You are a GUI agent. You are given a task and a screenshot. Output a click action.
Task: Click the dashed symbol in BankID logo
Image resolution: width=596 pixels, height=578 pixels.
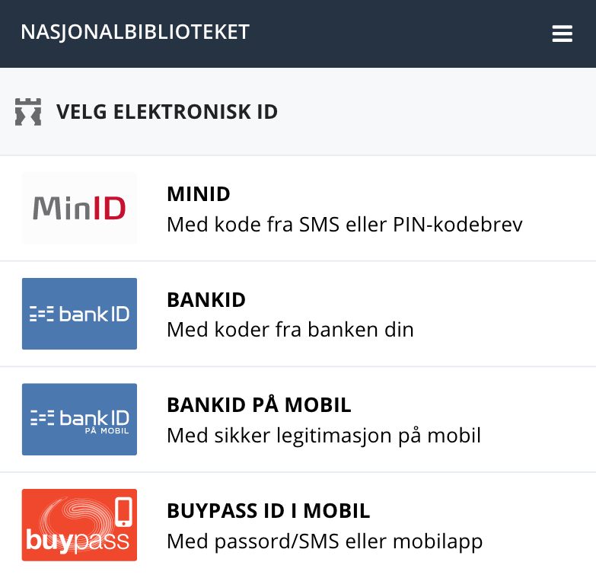click(41, 314)
